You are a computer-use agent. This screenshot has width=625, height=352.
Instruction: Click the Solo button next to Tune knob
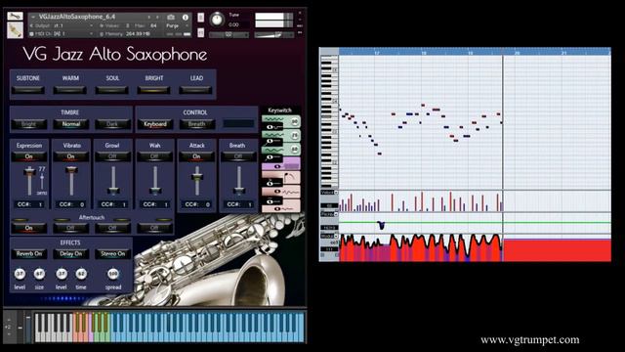(x=200, y=18)
